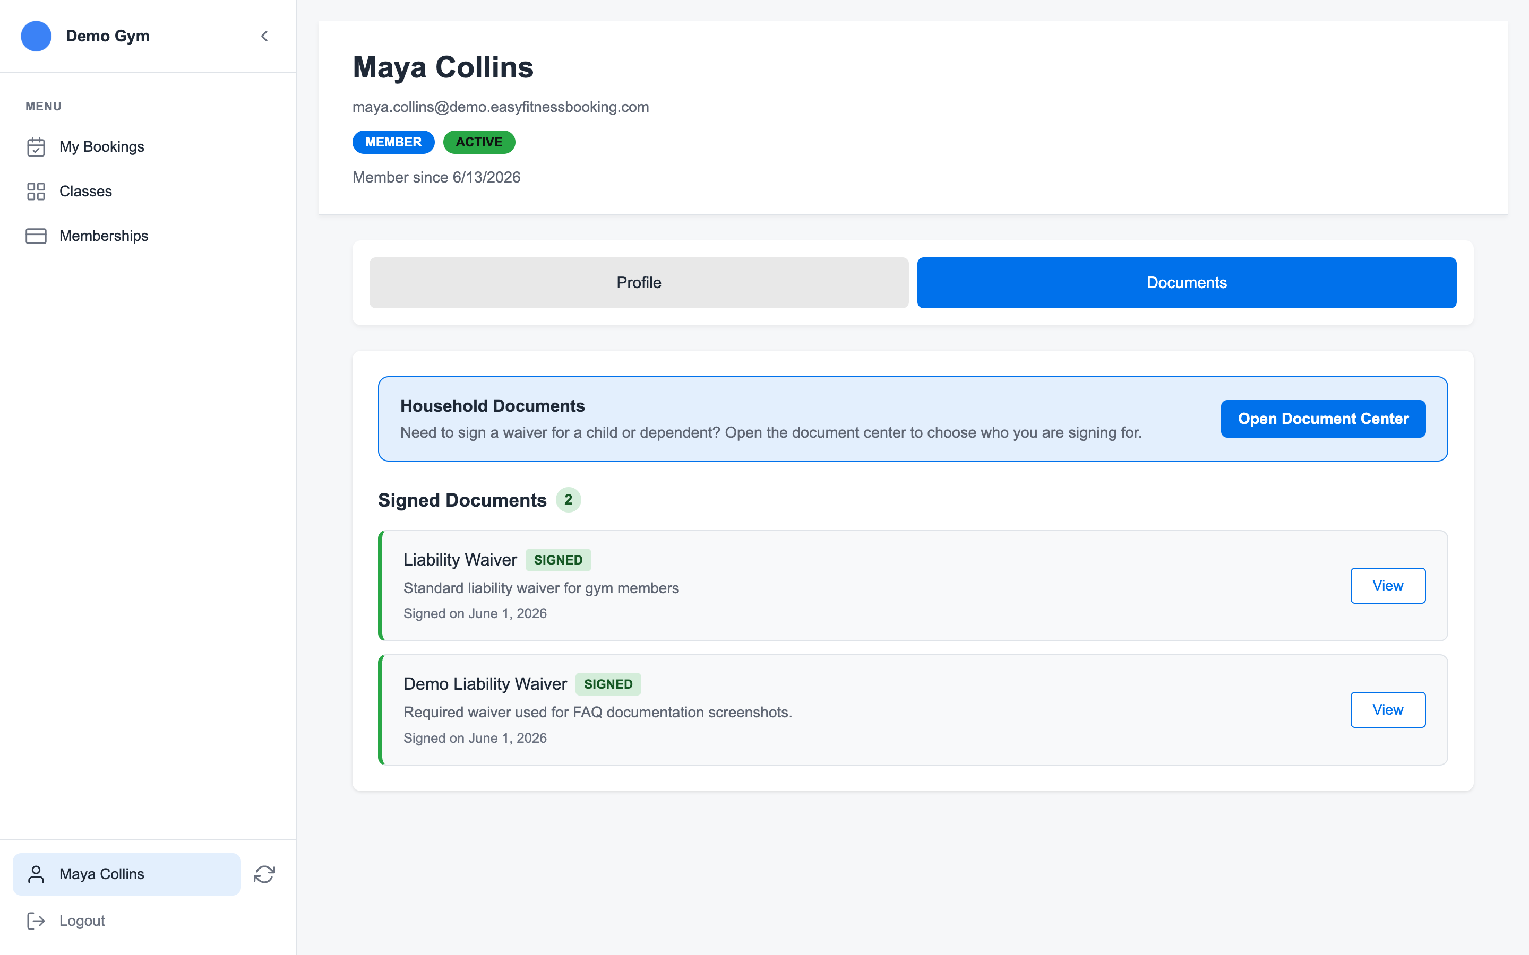Switch to the Profile tab

pyautogui.click(x=639, y=282)
